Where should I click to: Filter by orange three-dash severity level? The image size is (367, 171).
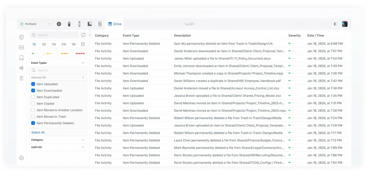point(66,54)
